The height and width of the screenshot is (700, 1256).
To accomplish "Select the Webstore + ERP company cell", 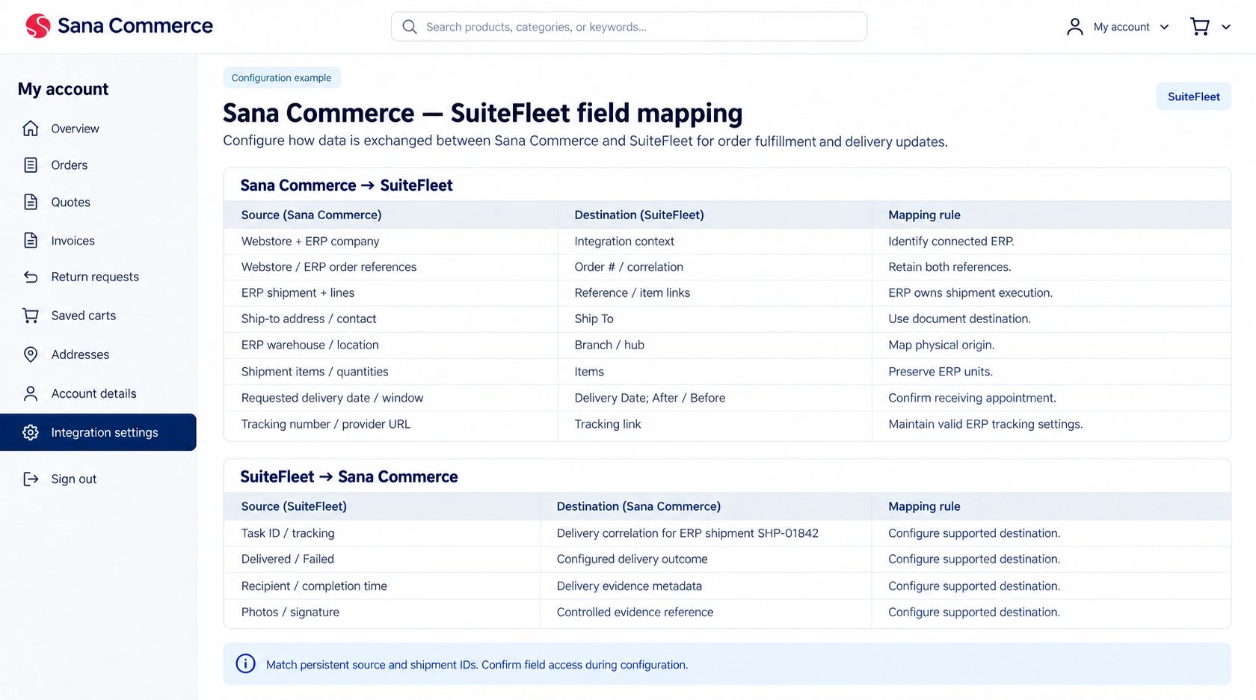I will click(390, 242).
